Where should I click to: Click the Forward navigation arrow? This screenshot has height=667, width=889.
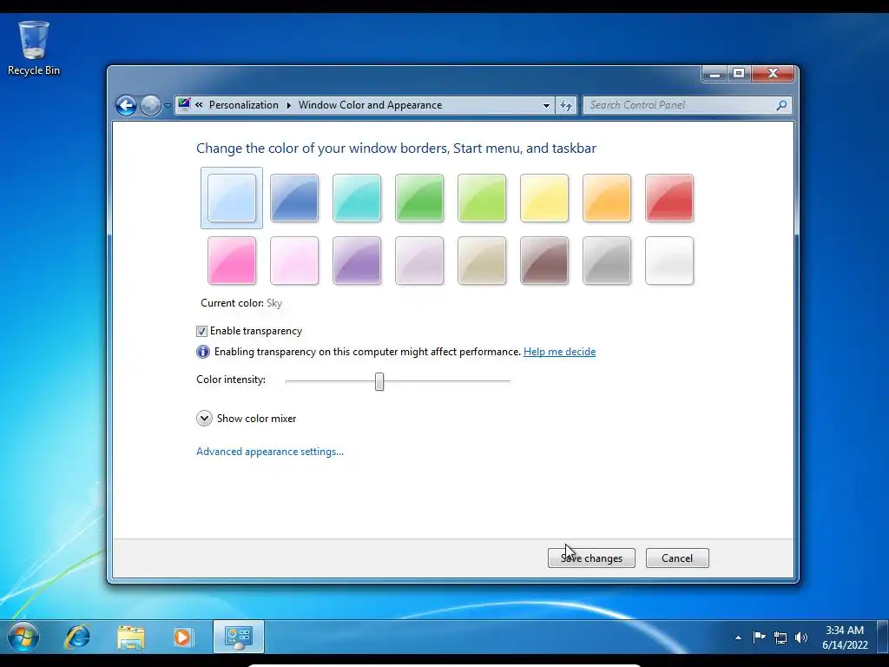[x=150, y=105]
